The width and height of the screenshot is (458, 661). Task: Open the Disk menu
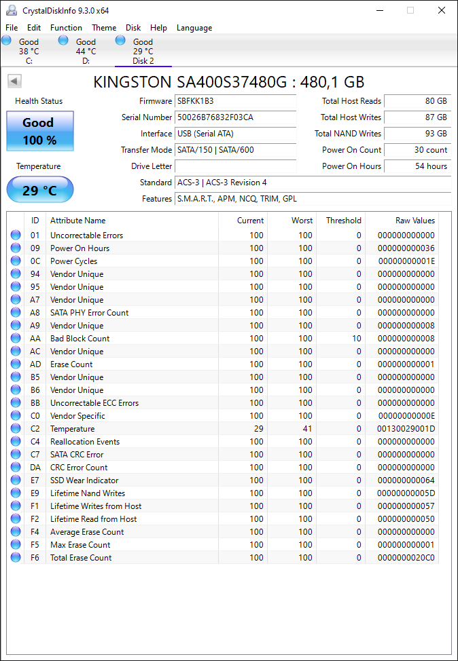(133, 28)
